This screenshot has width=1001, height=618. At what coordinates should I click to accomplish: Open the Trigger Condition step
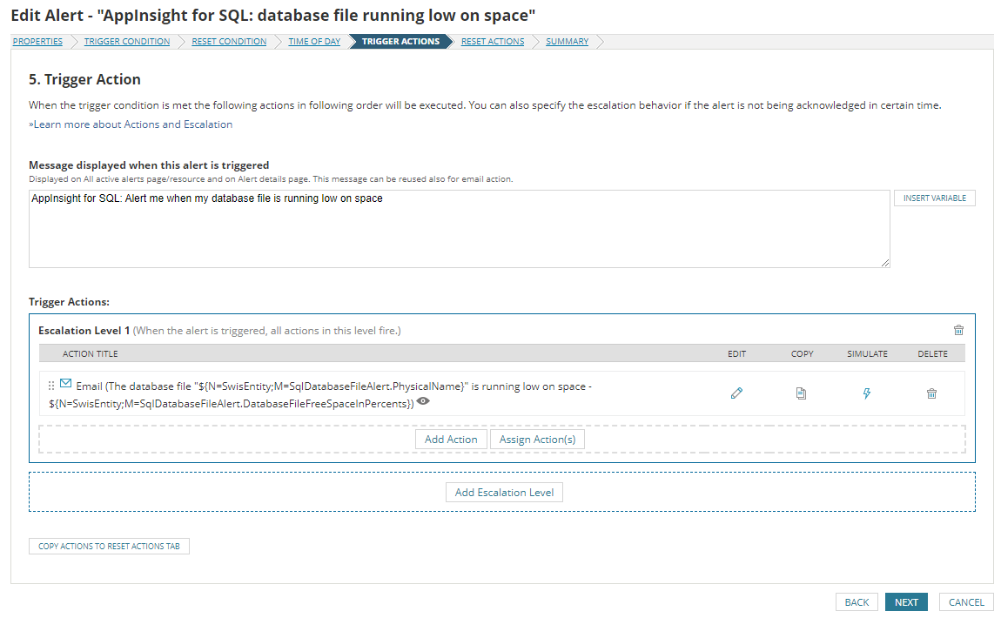point(127,42)
